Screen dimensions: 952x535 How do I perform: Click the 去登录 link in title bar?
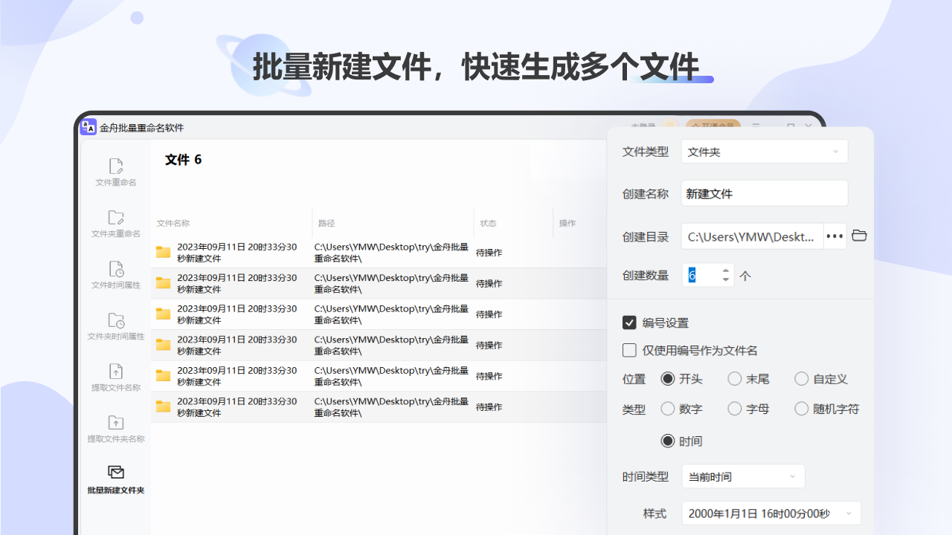click(x=644, y=126)
